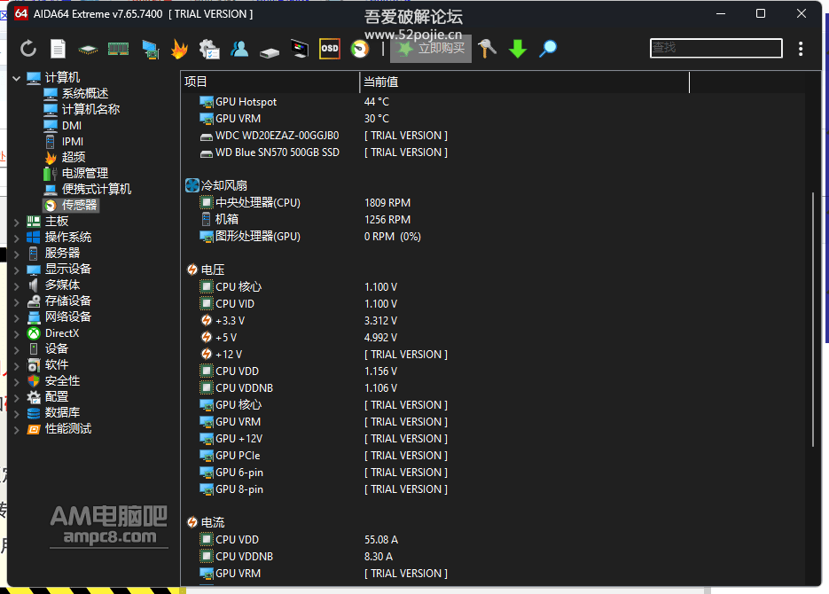
Task: Click the user profile toolbar icon
Action: (239, 49)
